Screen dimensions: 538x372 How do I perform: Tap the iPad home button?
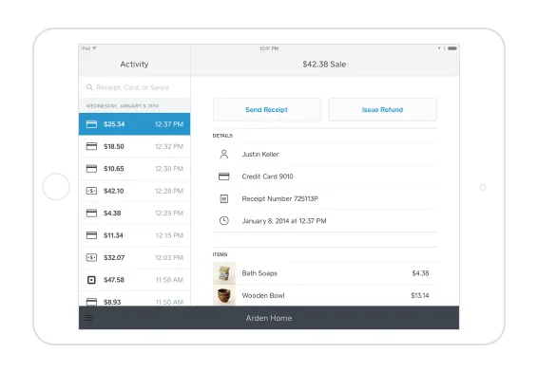[56, 187]
